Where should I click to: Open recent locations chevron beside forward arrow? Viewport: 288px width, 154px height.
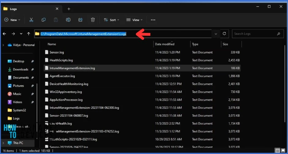click(21, 34)
